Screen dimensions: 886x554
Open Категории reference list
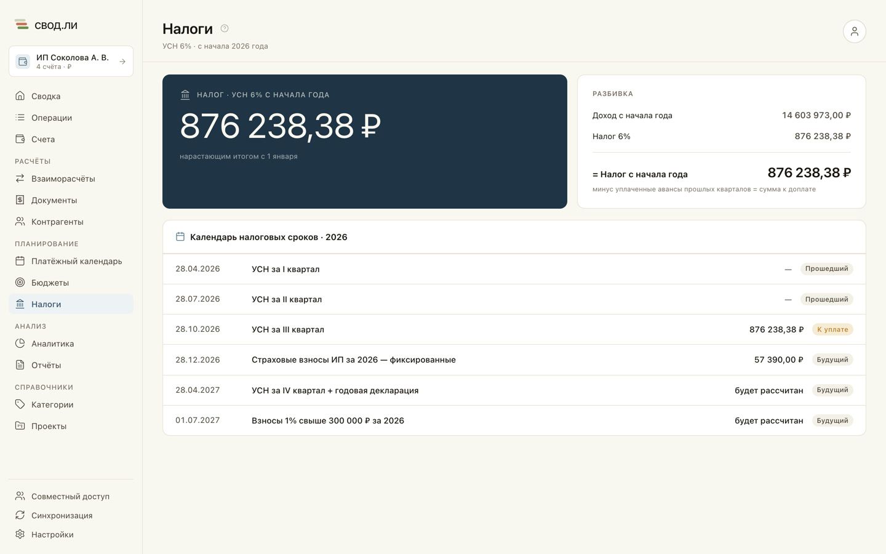(x=71, y=404)
